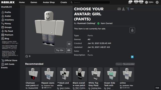This screenshot has height=90, width=161.
Task: Click the Inventory sidebar icon
Action: pyautogui.click(x=3, y=20)
